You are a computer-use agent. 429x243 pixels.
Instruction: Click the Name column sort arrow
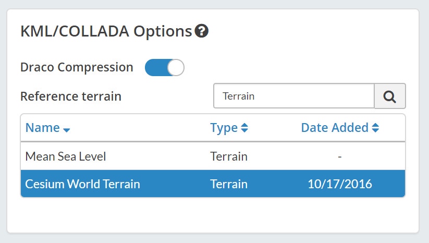[x=66, y=129]
